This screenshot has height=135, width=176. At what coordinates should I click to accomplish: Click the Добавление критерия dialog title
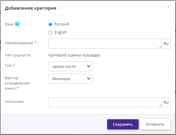[31, 8]
